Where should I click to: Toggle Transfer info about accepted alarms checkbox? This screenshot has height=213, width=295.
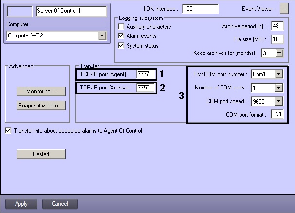(x=8, y=130)
